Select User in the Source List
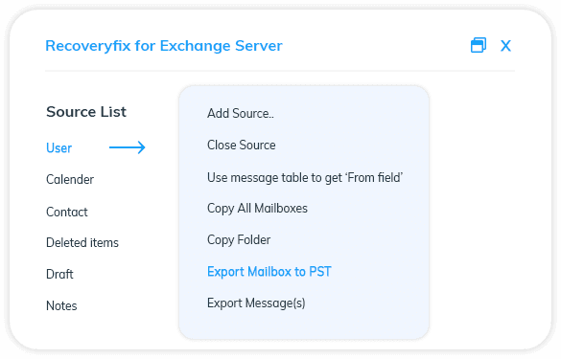The height and width of the screenshot is (359, 561). pyautogui.click(x=59, y=147)
